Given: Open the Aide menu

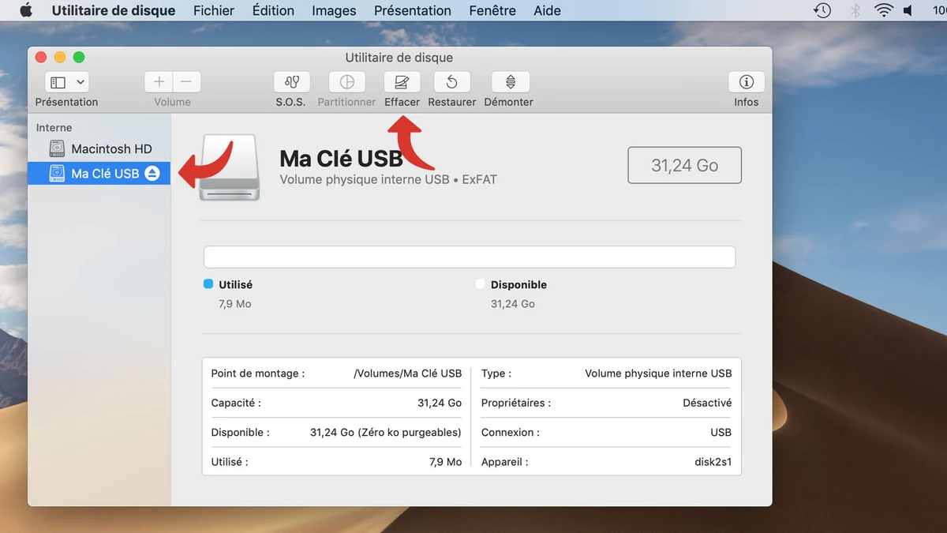Looking at the screenshot, I should point(547,10).
